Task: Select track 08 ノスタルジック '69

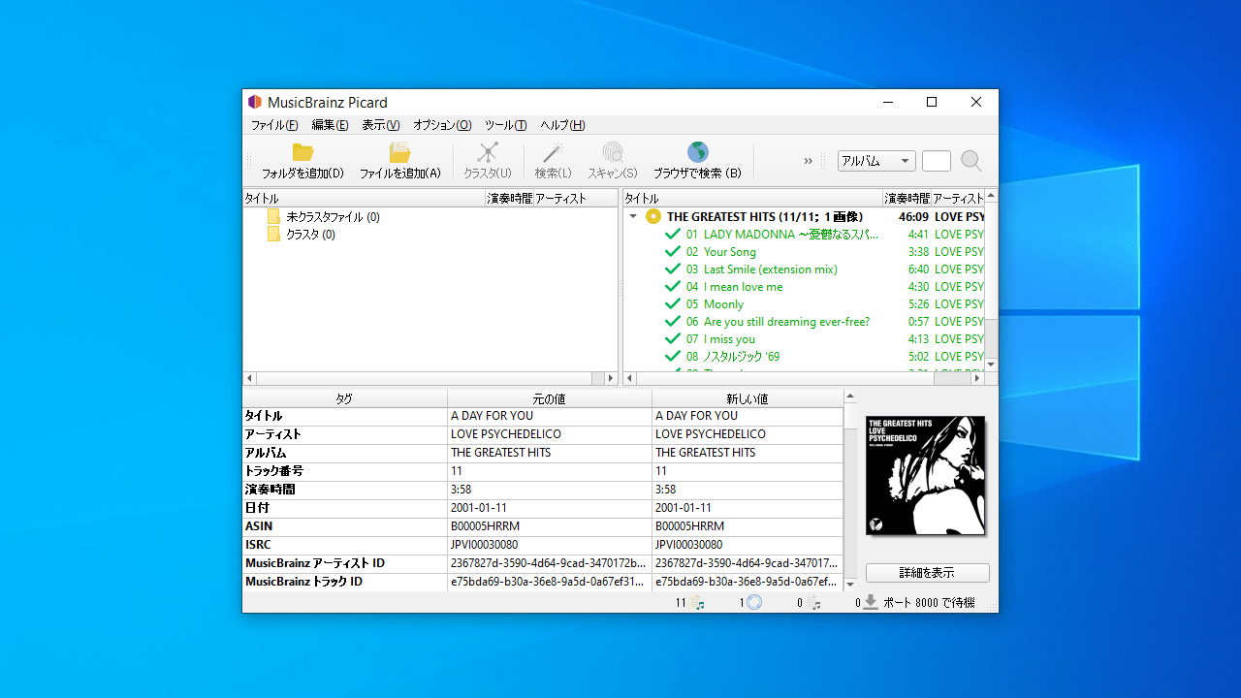Action: [x=733, y=356]
